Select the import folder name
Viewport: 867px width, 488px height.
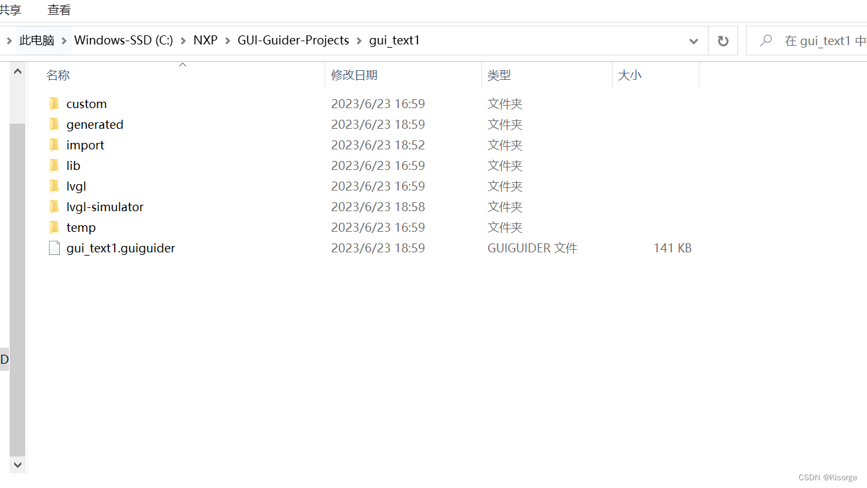click(x=85, y=145)
